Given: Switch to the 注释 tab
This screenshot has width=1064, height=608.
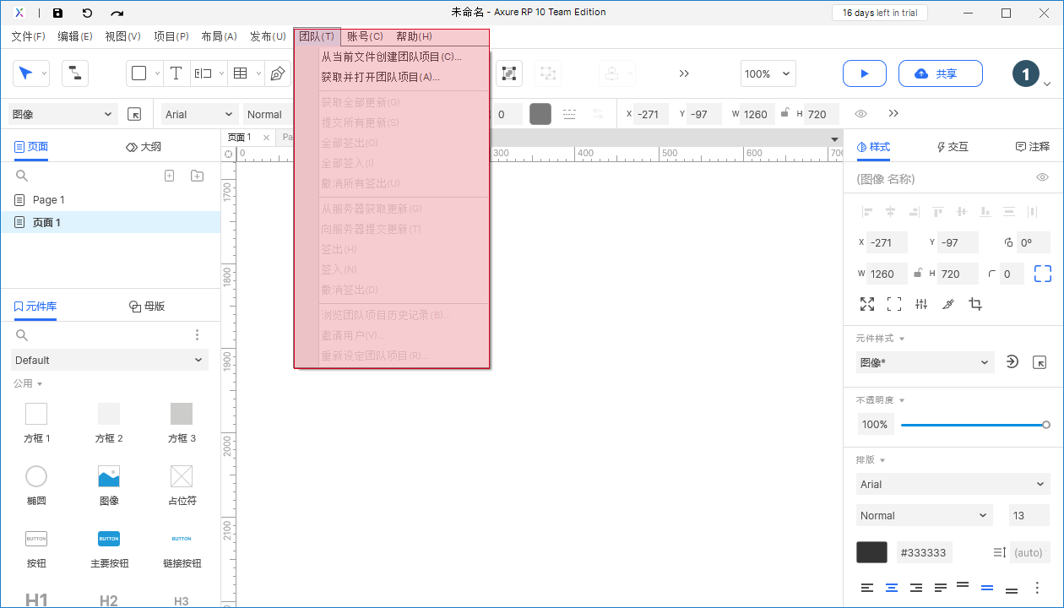Looking at the screenshot, I should (1033, 146).
